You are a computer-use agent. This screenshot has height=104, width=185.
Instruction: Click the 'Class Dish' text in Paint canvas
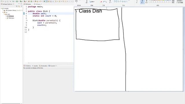(x=90, y=11)
